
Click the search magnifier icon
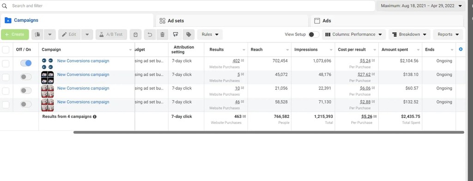[4, 6]
